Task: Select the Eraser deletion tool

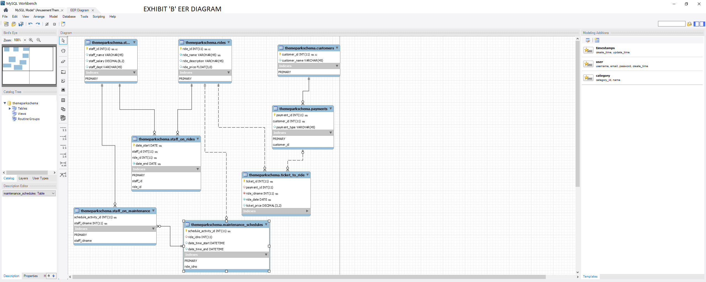Action: click(x=63, y=62)
